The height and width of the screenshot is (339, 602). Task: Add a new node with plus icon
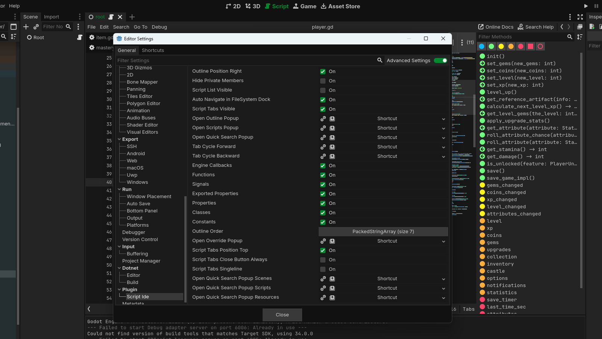(x=26, y=27)
